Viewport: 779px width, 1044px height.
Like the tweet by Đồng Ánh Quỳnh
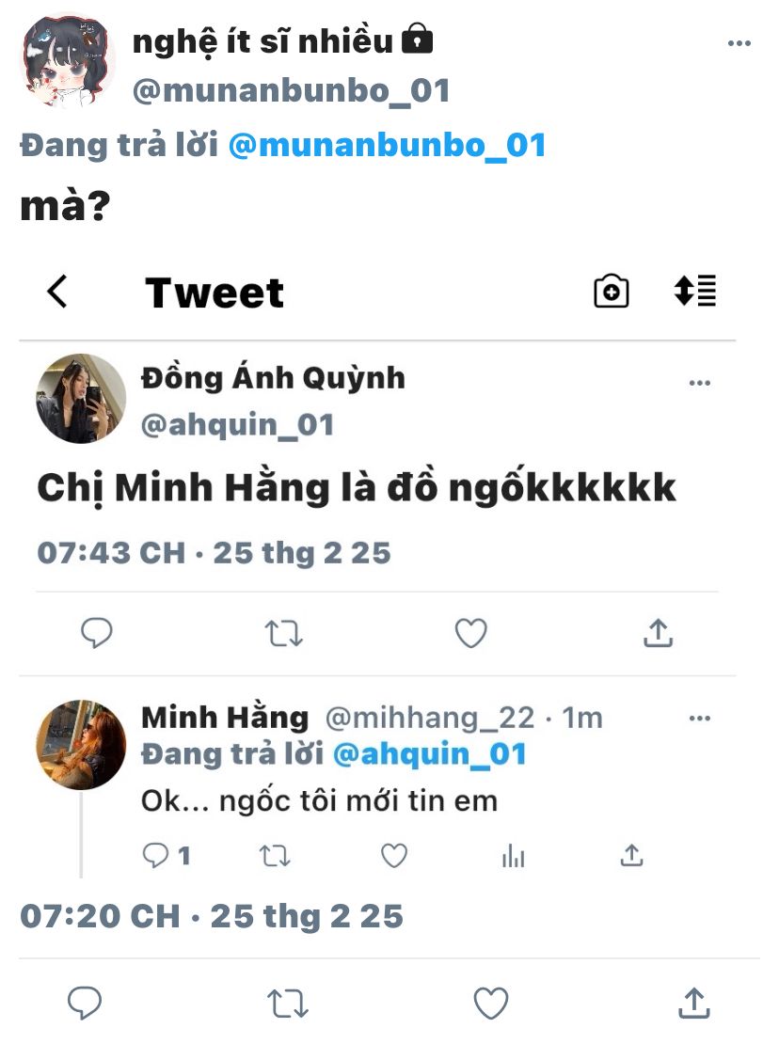(x=470, y=634)
